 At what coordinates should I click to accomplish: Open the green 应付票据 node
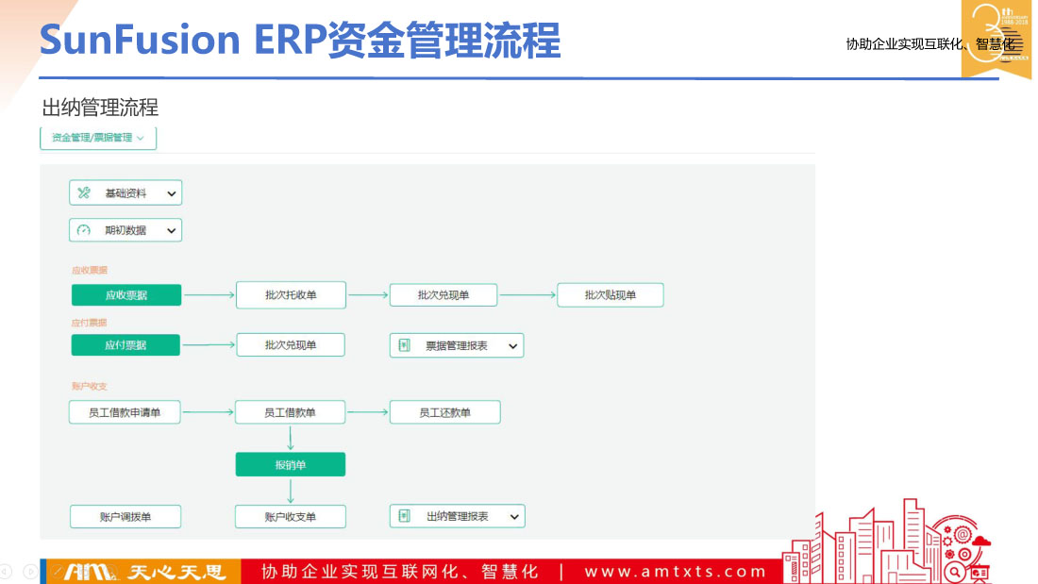click(x=126, y=345)
